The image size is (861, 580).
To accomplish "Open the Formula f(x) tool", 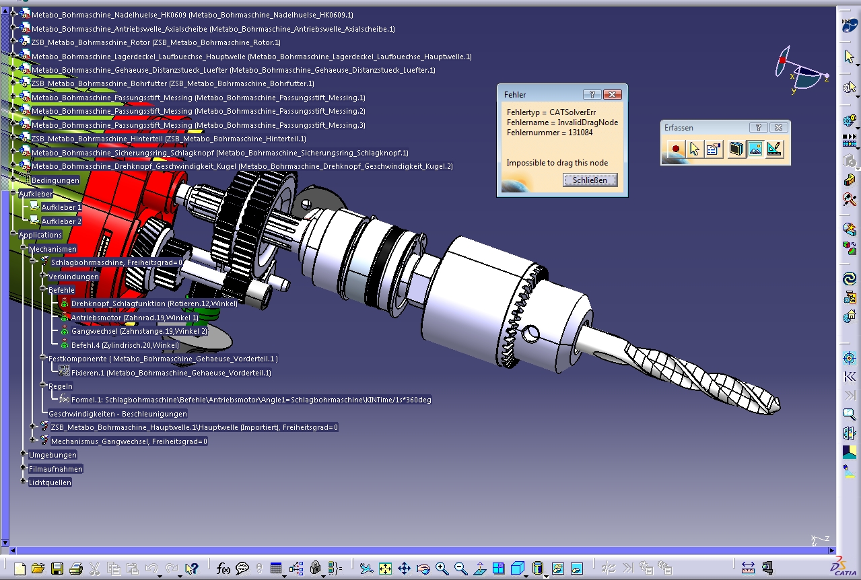I will [x=223, y=569].
